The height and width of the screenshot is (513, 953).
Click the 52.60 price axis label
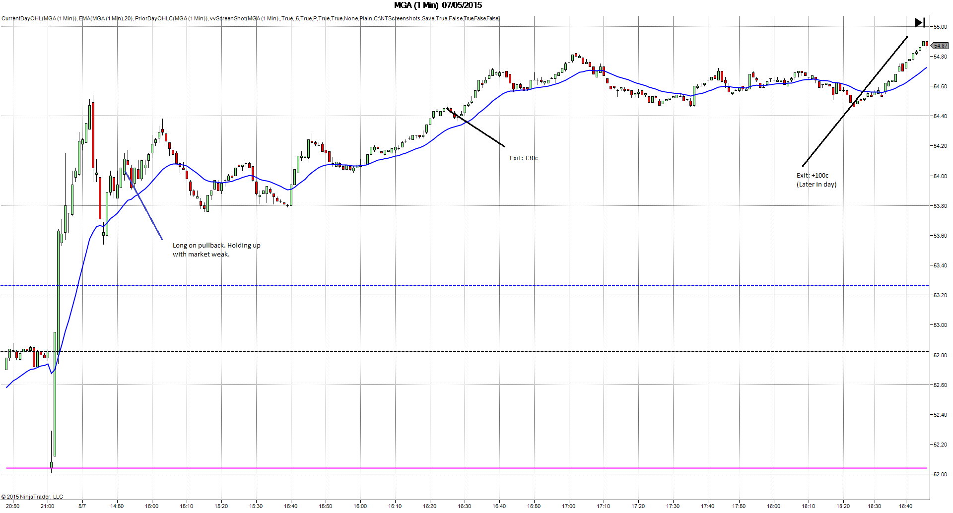(x=940, y=385)
